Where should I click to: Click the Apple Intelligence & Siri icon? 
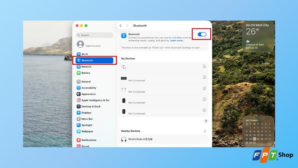(79, 100)
